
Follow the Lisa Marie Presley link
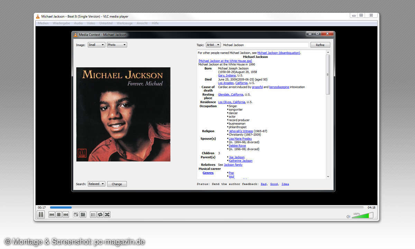[240, 139]
